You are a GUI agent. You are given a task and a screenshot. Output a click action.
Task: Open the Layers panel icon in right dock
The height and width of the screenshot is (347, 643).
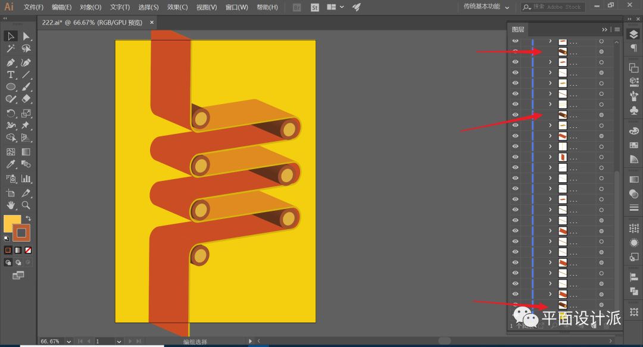pyautogui.click(x=633, y=35)
